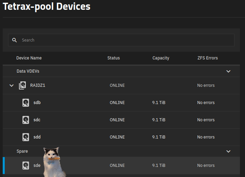The height and width of the screenshot is (177, 245).
Task: Click the ZFS Errors column header
Action: pyautogui.click(x=207, y=58)
